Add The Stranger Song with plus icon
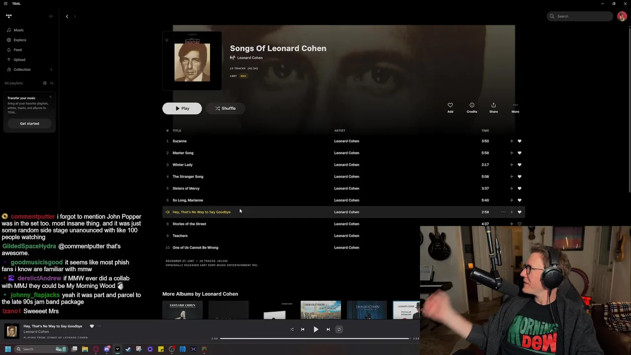Image resolution: width=631 pixels, height=355 pixels. (511, 177)
